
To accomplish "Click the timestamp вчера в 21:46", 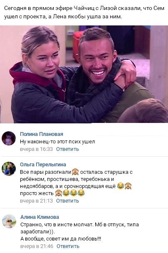I will [37, 246].
